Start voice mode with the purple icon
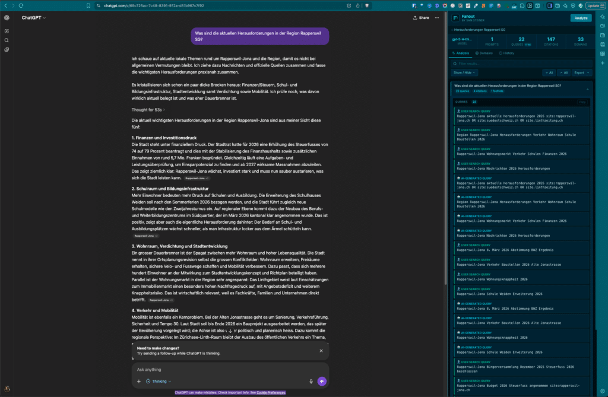The image size is (608, 397). click(323, 382)
